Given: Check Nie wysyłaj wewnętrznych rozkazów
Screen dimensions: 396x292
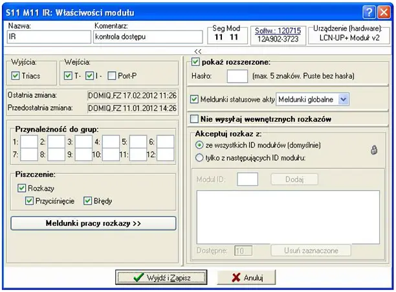Looking at the screenshot, I should point(195,118).
